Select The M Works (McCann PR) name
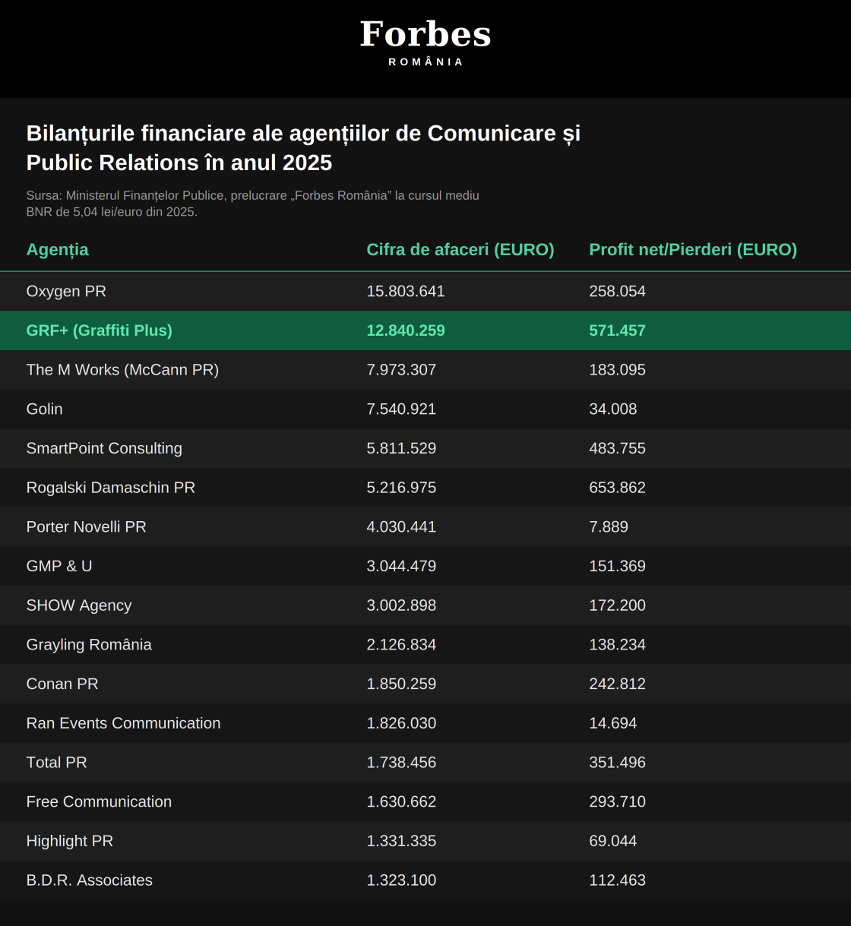The height and width of the screenshot is (926, 851). (122, 370)
